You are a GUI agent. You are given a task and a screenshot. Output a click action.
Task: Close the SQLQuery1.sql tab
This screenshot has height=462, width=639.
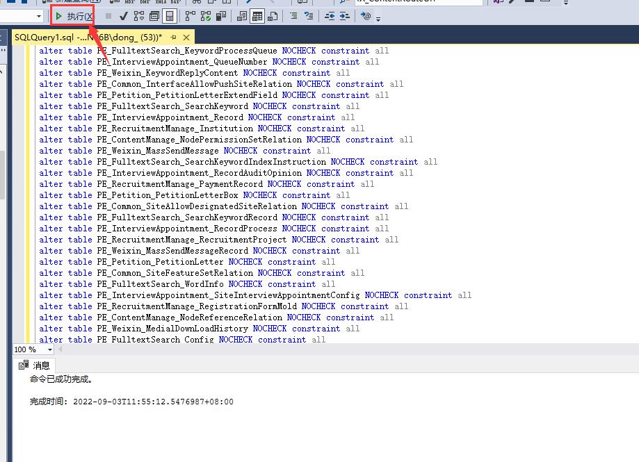pos(186,37)
